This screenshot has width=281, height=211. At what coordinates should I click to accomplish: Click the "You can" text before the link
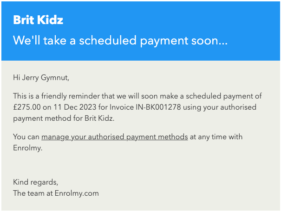26,137
